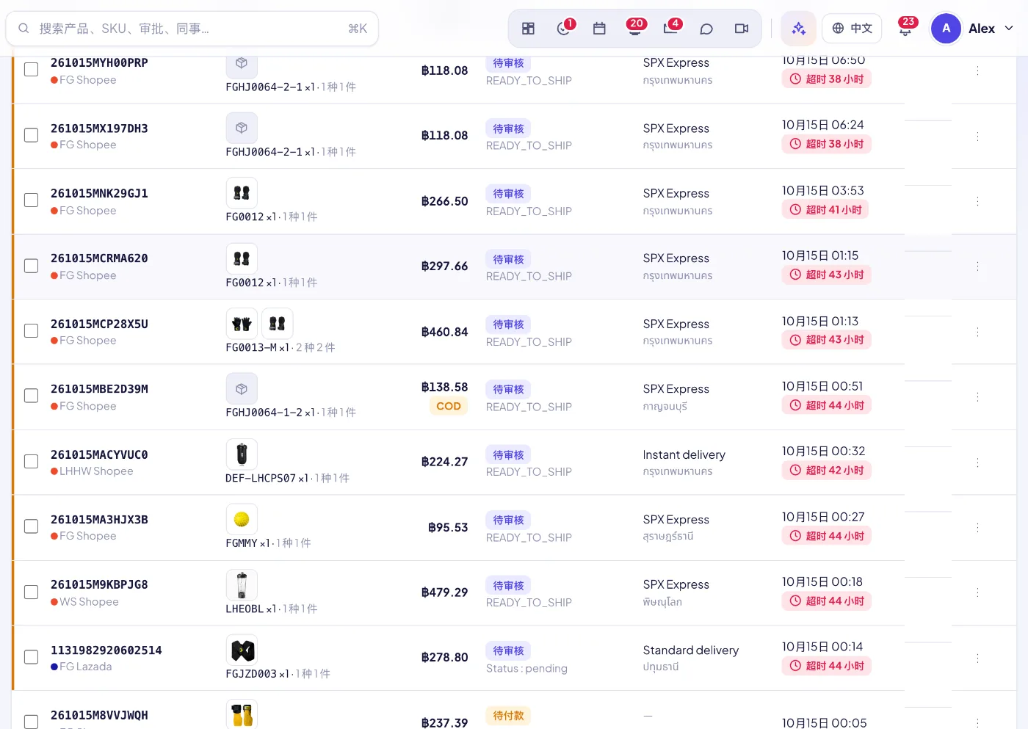Click the WS Shopee store label

pos(89,602)
